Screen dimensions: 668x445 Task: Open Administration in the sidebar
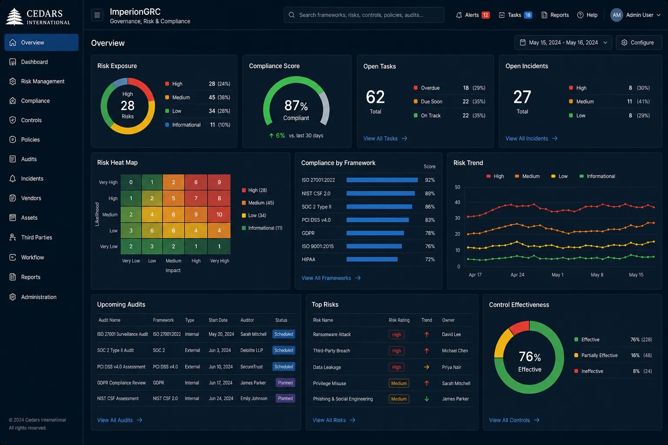(x=42, y=297)
